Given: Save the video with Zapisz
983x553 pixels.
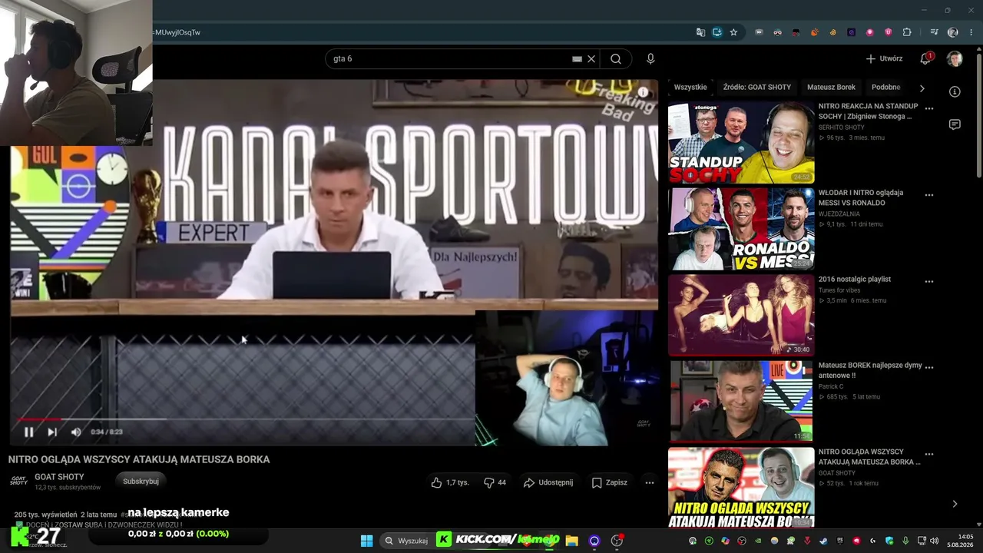Looking at the screenshot, I should tap(609, 482).
